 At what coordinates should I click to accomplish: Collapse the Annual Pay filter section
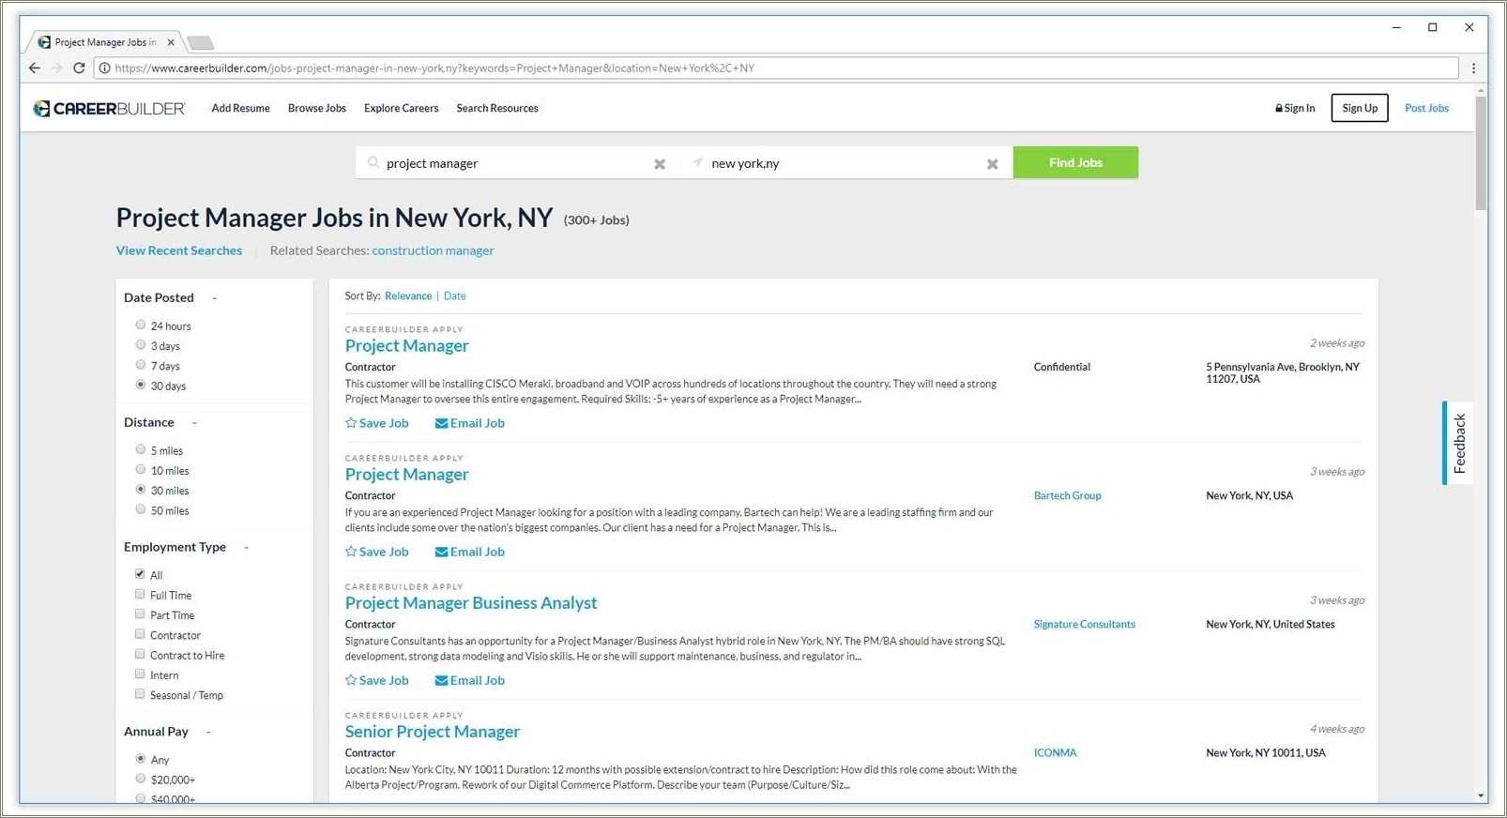coord(208,732)
